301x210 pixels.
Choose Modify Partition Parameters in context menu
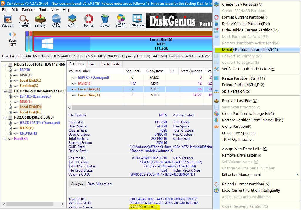coord(250,50)
